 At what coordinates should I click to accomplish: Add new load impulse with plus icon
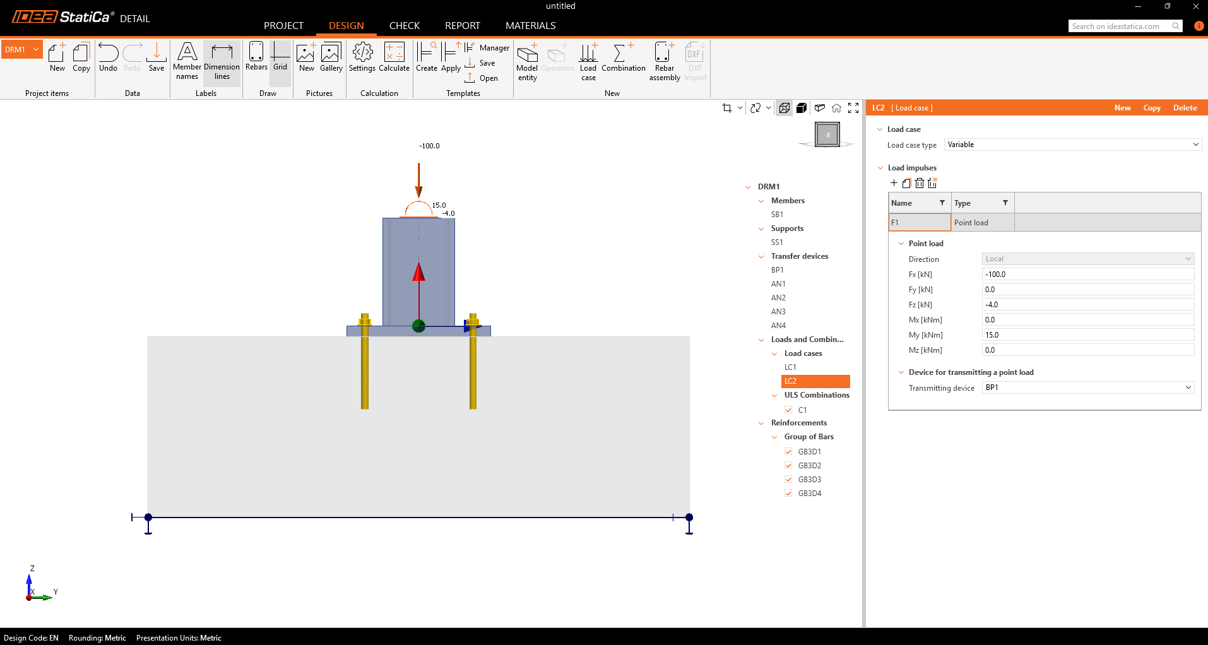894,183
